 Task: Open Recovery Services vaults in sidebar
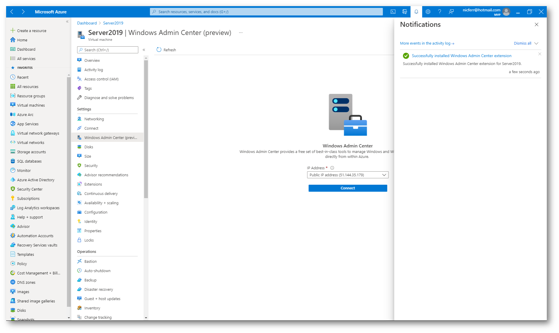[37, 245]
